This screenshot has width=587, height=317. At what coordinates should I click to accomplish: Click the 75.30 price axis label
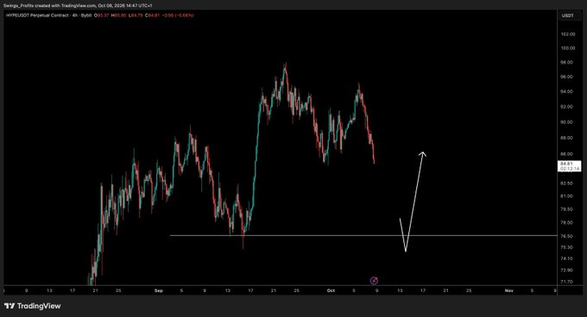(567, 247)
